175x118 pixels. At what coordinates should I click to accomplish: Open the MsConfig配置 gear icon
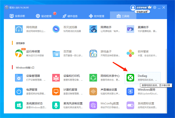pos(93,105)
